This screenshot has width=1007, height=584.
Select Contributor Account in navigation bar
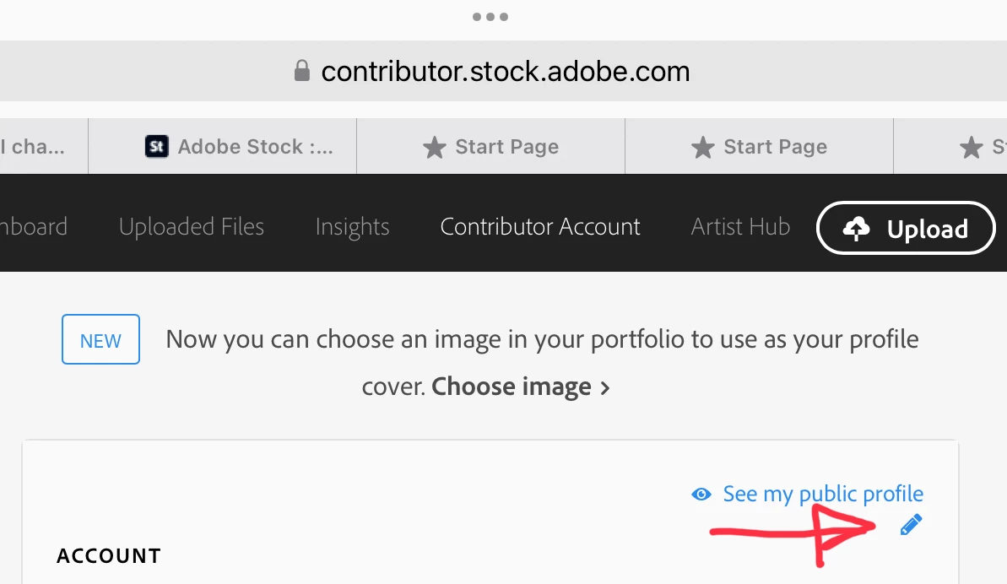(540, 227)
